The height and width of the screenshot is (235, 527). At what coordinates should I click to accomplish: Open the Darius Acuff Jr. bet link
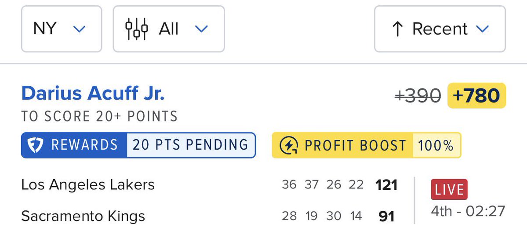point(93,93)
